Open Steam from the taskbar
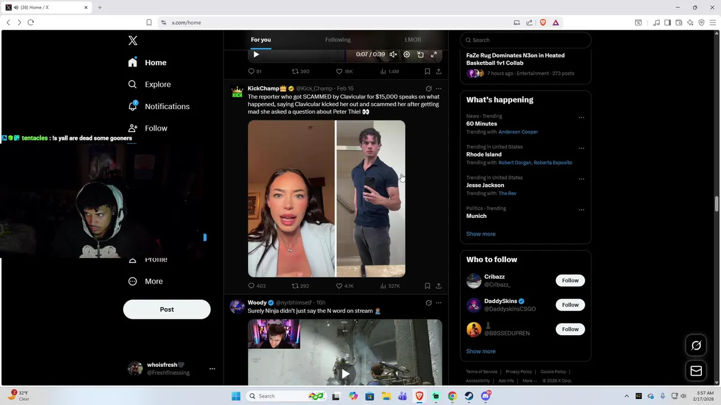Screen dimensions: 721x405 pyautogui.click(x=469, y=396)
